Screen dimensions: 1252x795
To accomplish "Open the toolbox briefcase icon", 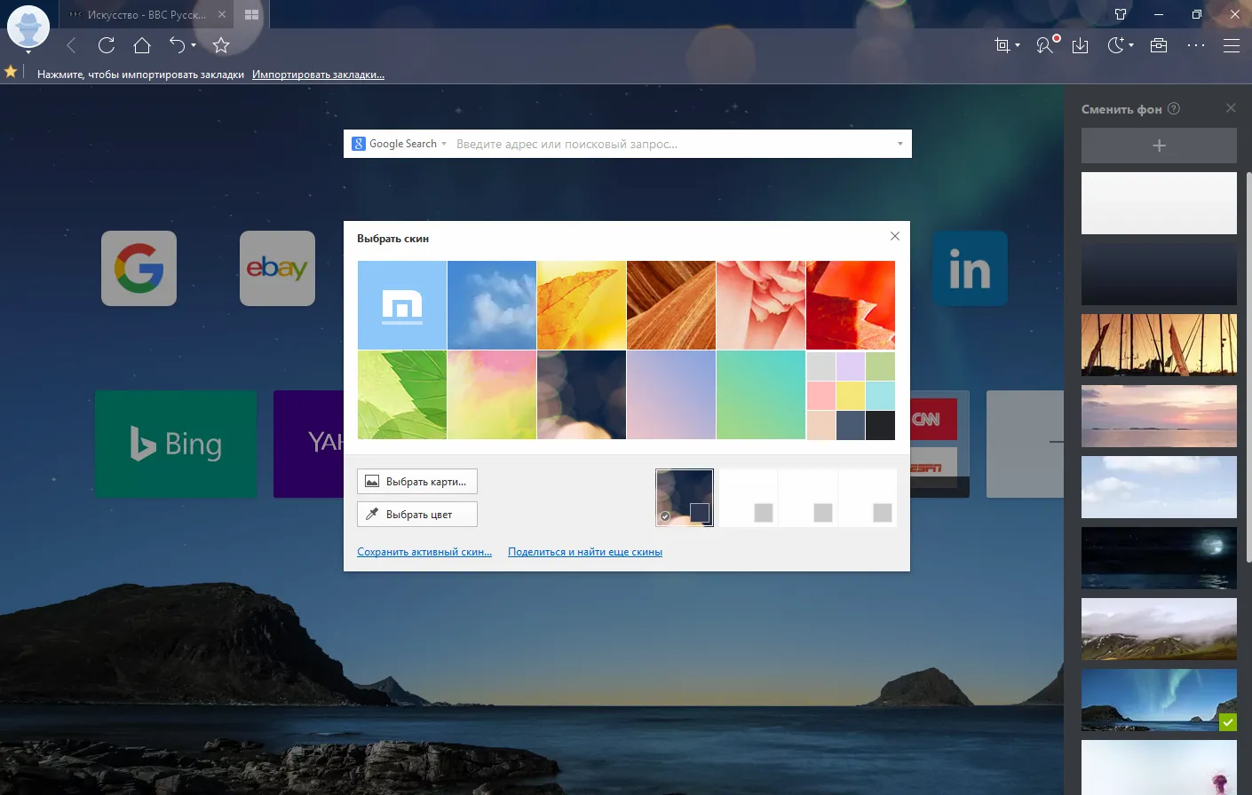I will pos(1159,45).
